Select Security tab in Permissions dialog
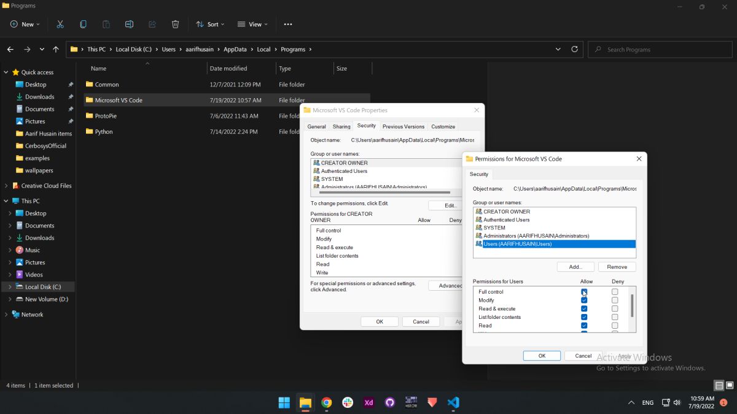Screen dimensions: 737x414 (479, 174)
